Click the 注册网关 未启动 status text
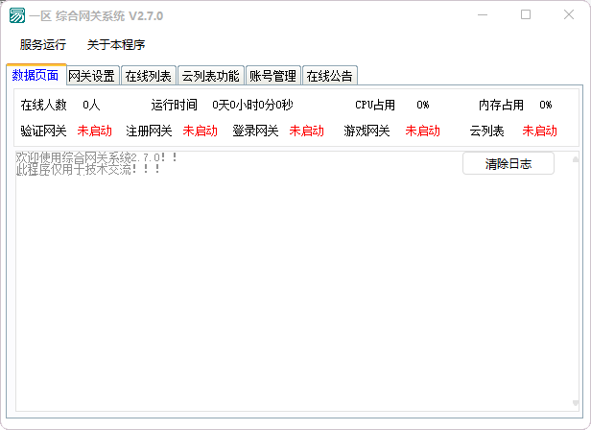 (x=200, y=131)
